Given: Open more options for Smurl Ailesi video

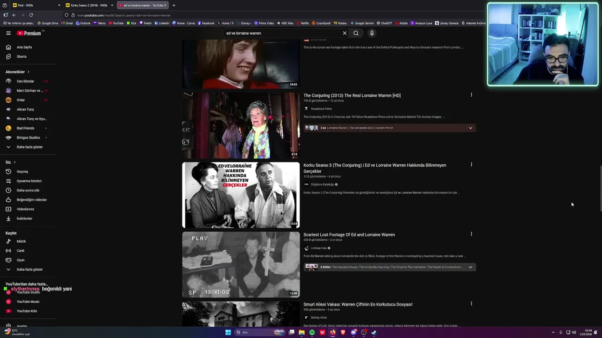Looking at the screenshot, I should tap(471, 303).
